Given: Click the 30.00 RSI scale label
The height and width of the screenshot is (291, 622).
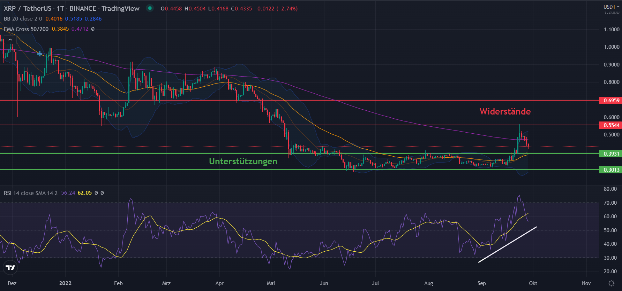Looking at the screenshot, I should click(610, 258).
